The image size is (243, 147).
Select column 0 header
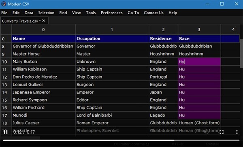click(x=43, y=30)
